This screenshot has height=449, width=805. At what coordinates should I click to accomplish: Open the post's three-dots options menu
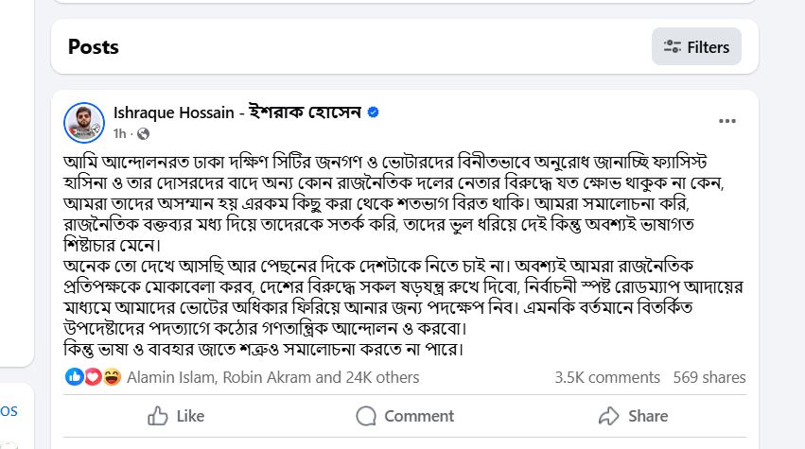tap(726, 121)
